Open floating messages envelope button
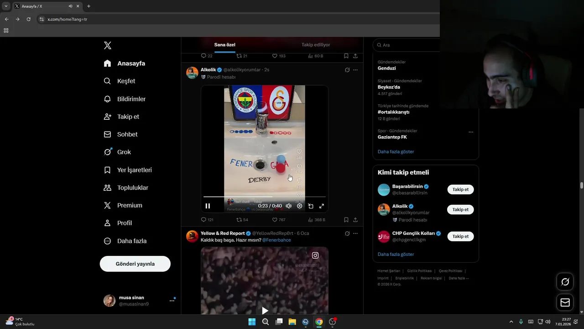The height and width of the screenshot is (329, 584). coord(565,302)
